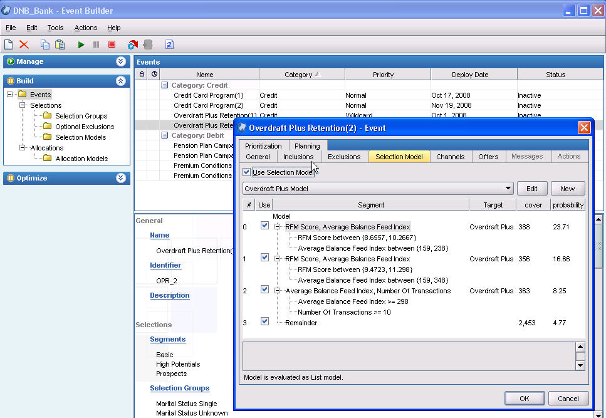
Task: Click the red Delete toolbar icon
Action: click(x=24, y=44)
